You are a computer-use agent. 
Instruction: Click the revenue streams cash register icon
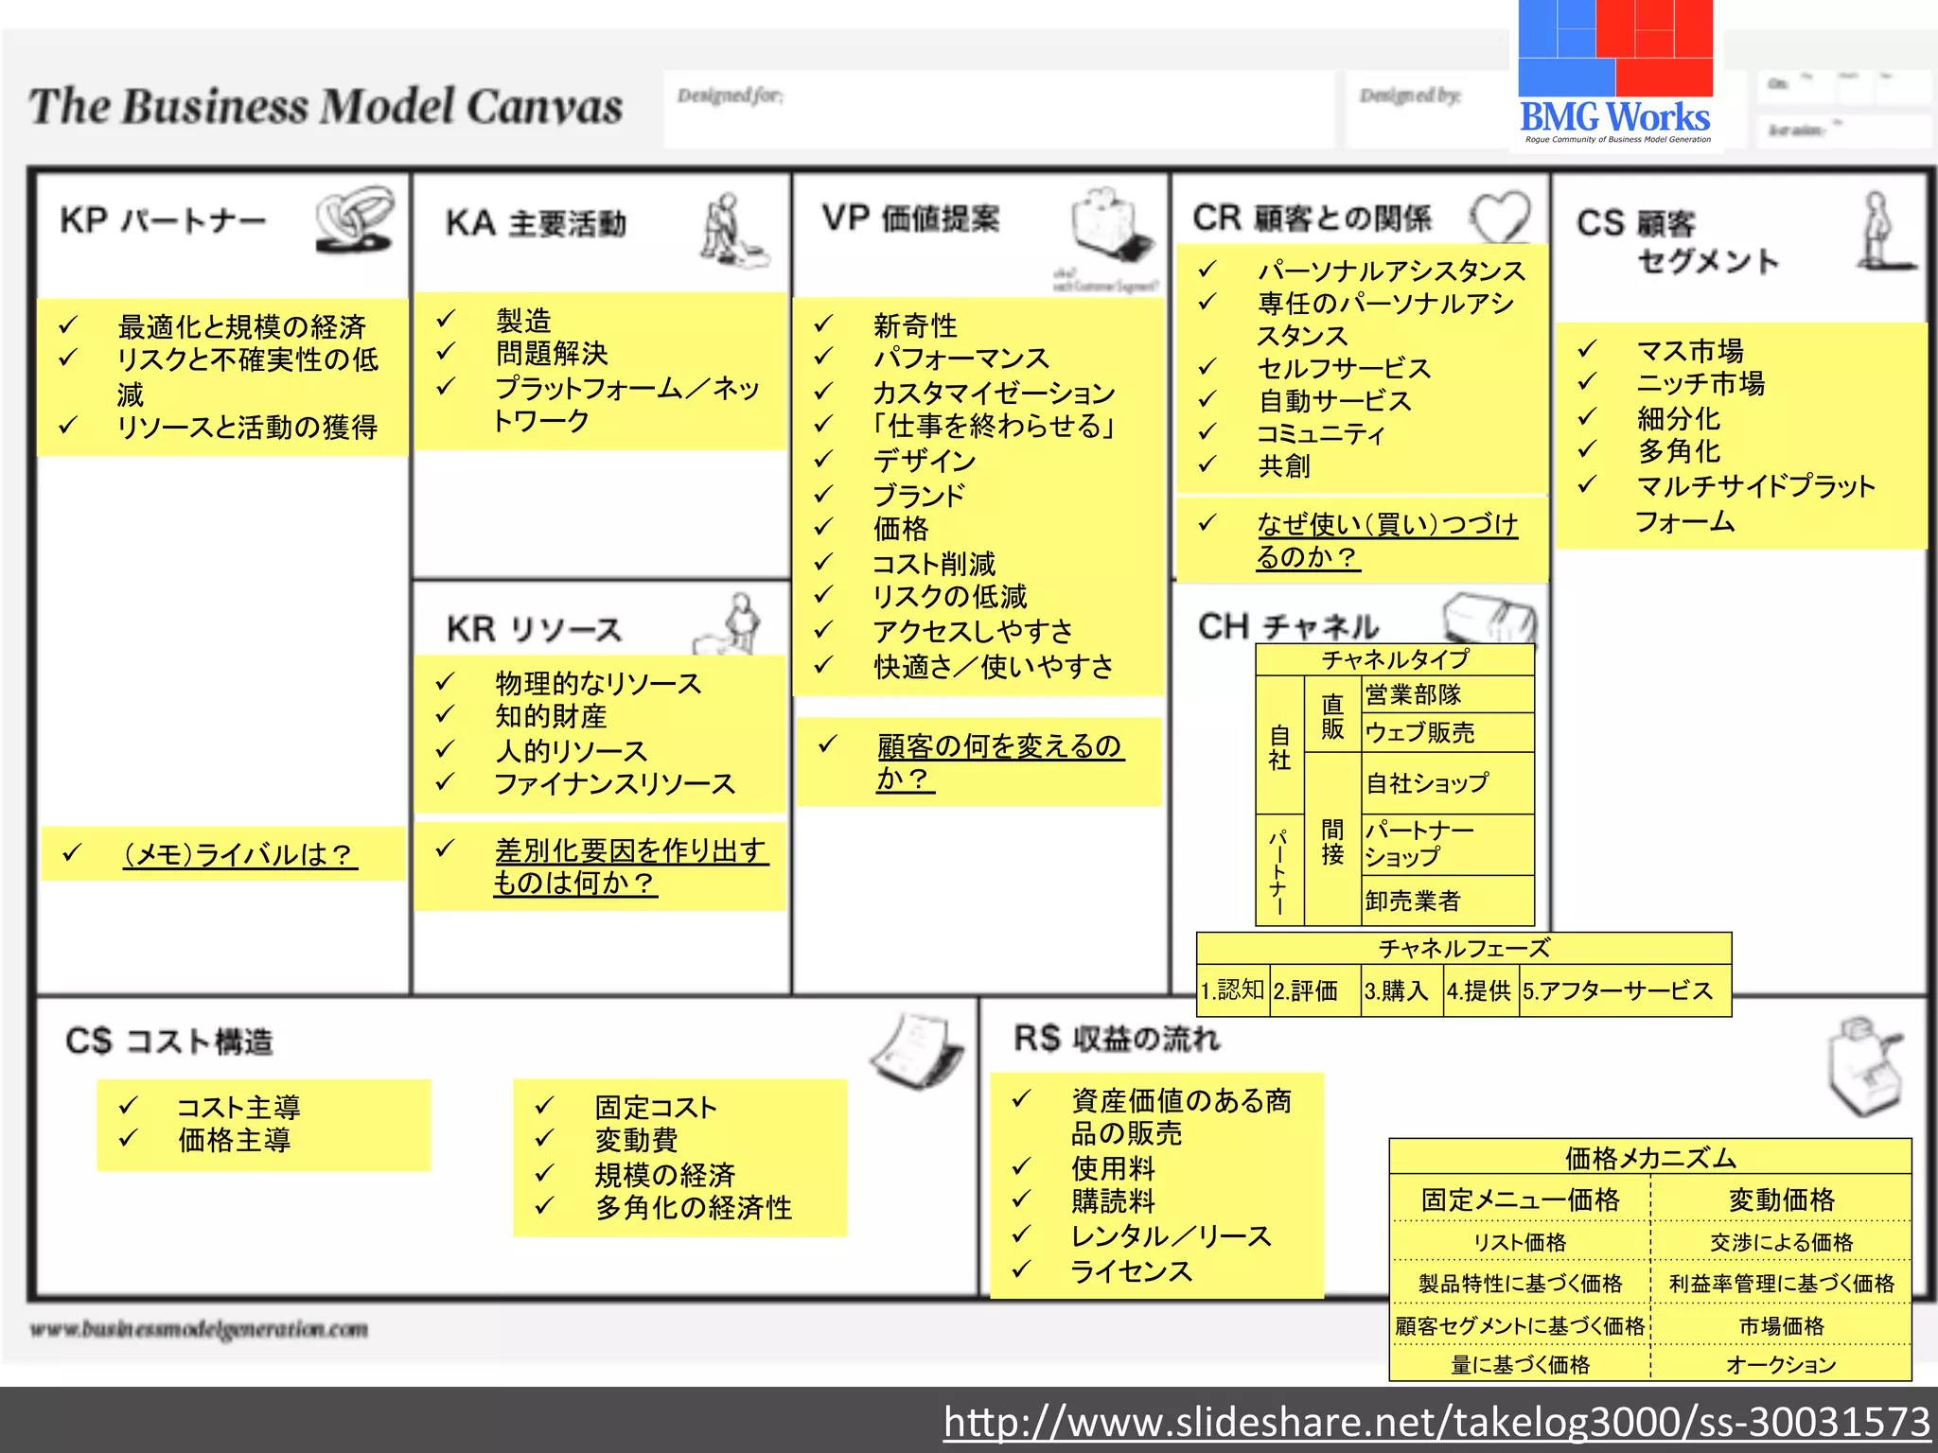coord(1862,1067)
